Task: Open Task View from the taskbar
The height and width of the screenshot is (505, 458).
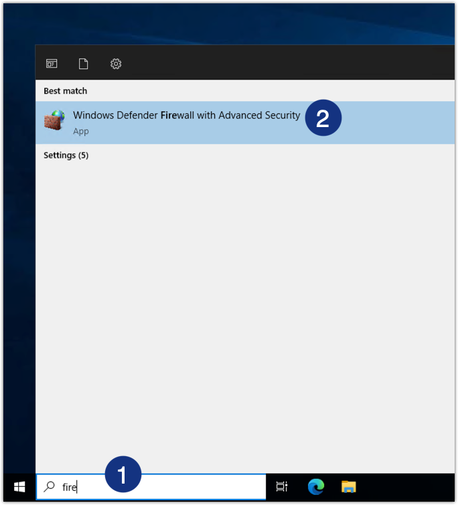Action: tap(282, 486)
